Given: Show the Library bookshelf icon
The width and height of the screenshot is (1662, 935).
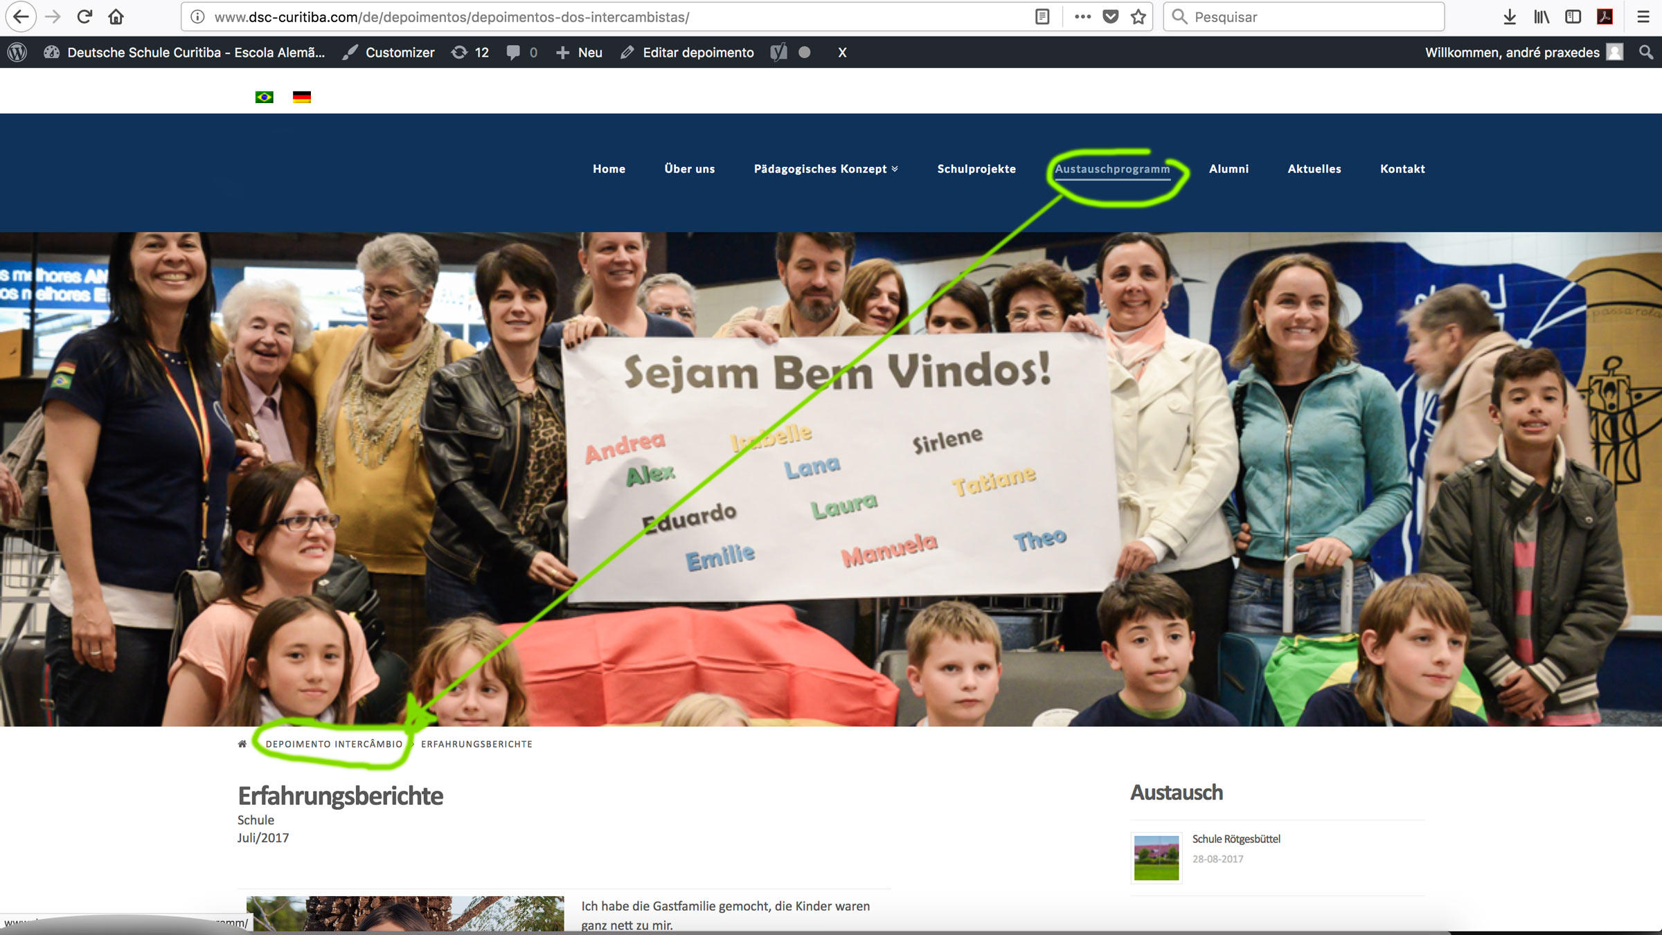Looking at the screenshot, I should [x=1542, y=17].
